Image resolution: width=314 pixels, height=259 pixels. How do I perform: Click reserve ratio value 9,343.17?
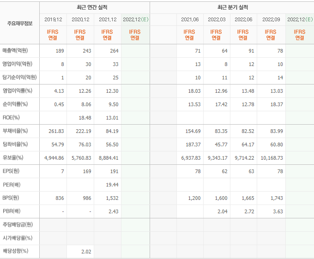[217, 158]
